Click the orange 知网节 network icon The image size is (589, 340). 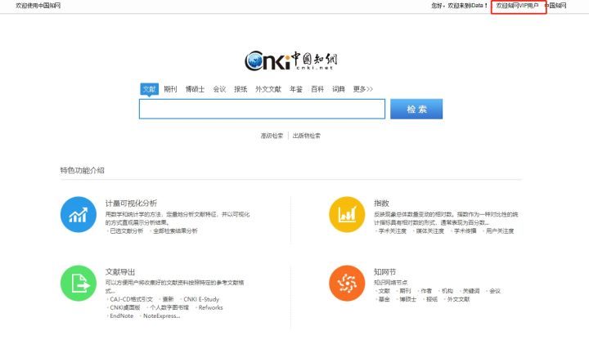pyautogui.click(x=347, y=284)
